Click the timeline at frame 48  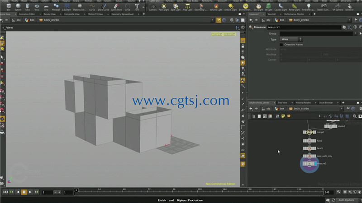[x=124, y=190]
